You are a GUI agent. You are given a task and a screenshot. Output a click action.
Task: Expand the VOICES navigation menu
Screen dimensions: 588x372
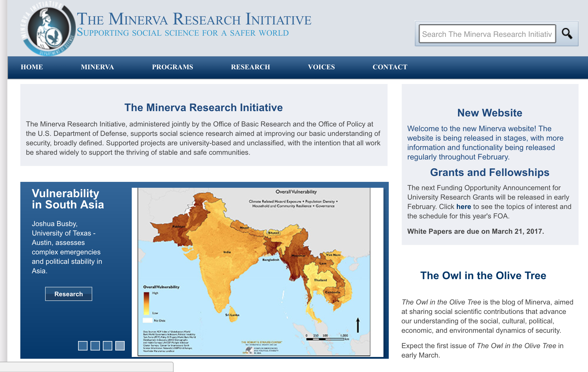321,67
